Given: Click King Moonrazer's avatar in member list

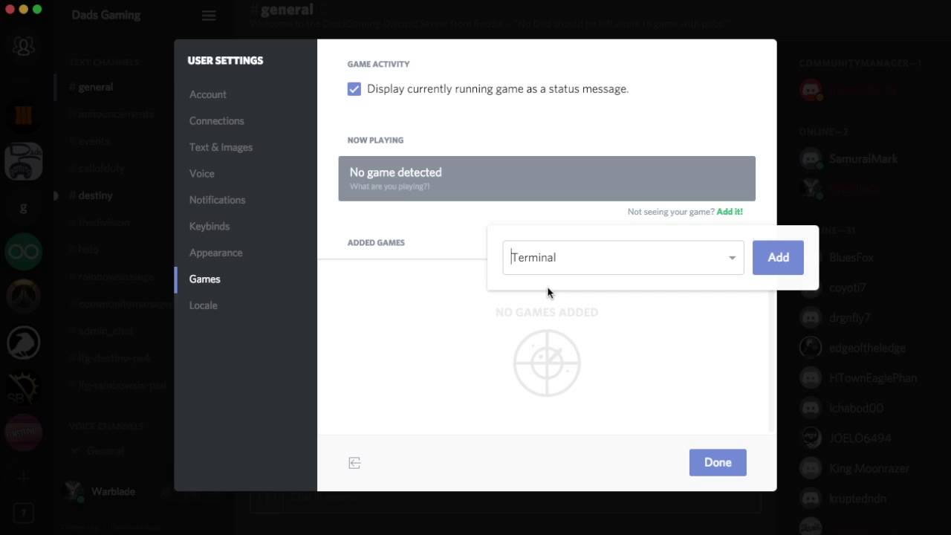Looking at the screenshot, I should pyautogui.click(x=811, y=468).
